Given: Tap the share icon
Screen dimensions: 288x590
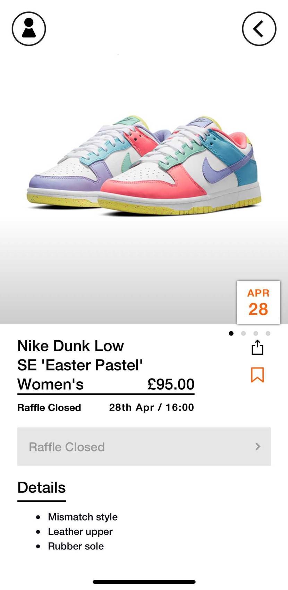Looking at the screenshot, I should pos(257,347).
